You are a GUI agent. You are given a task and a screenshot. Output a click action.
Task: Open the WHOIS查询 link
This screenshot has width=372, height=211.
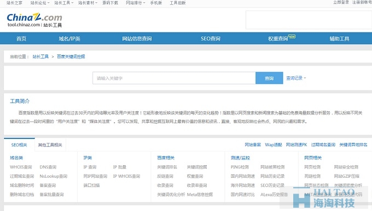tap(21, 167)
